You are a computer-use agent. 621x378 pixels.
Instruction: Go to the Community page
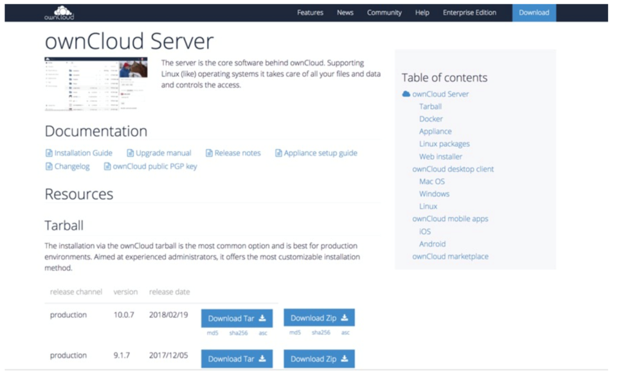384,13
